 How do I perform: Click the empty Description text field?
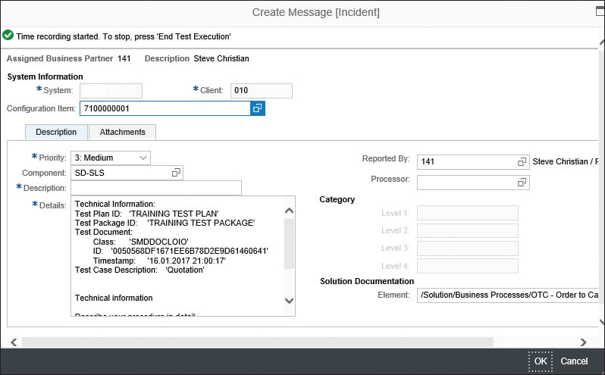(155, 188)
